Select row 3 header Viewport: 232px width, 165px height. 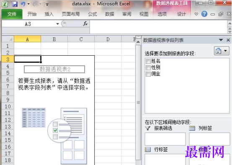[8, 59]
